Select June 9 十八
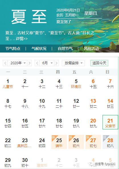 coord(25,103)
